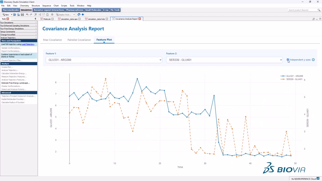Collapse the Analyze Trajectory group

[x=18, y=38]
